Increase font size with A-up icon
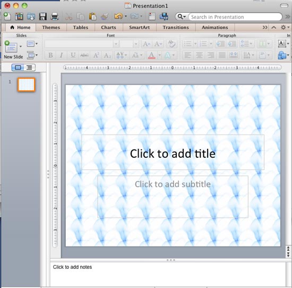This screenshot has height=288, width=292. coord(146,44)
